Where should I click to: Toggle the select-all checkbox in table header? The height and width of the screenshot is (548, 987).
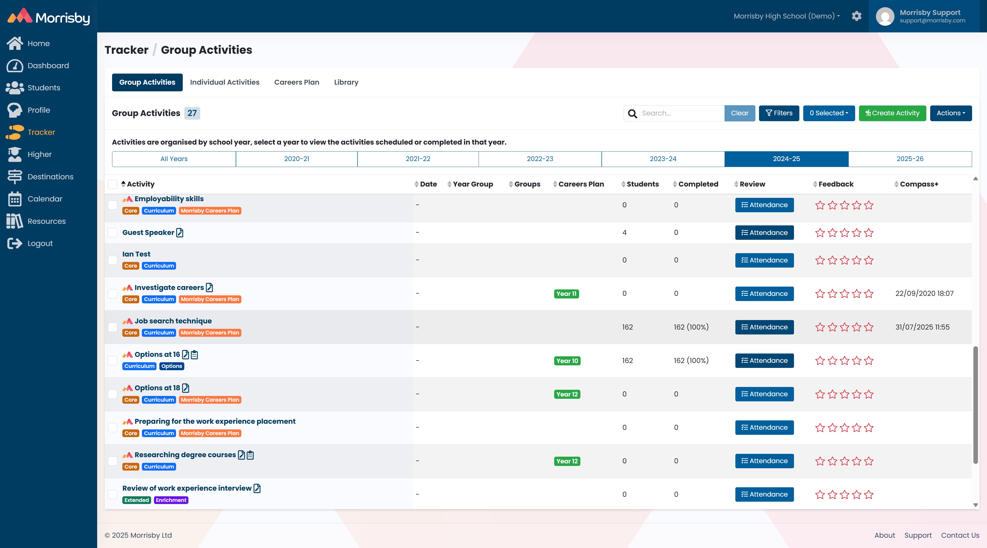point(113,184)
